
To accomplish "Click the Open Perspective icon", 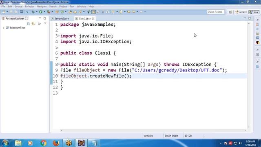I will coord(230,12).
